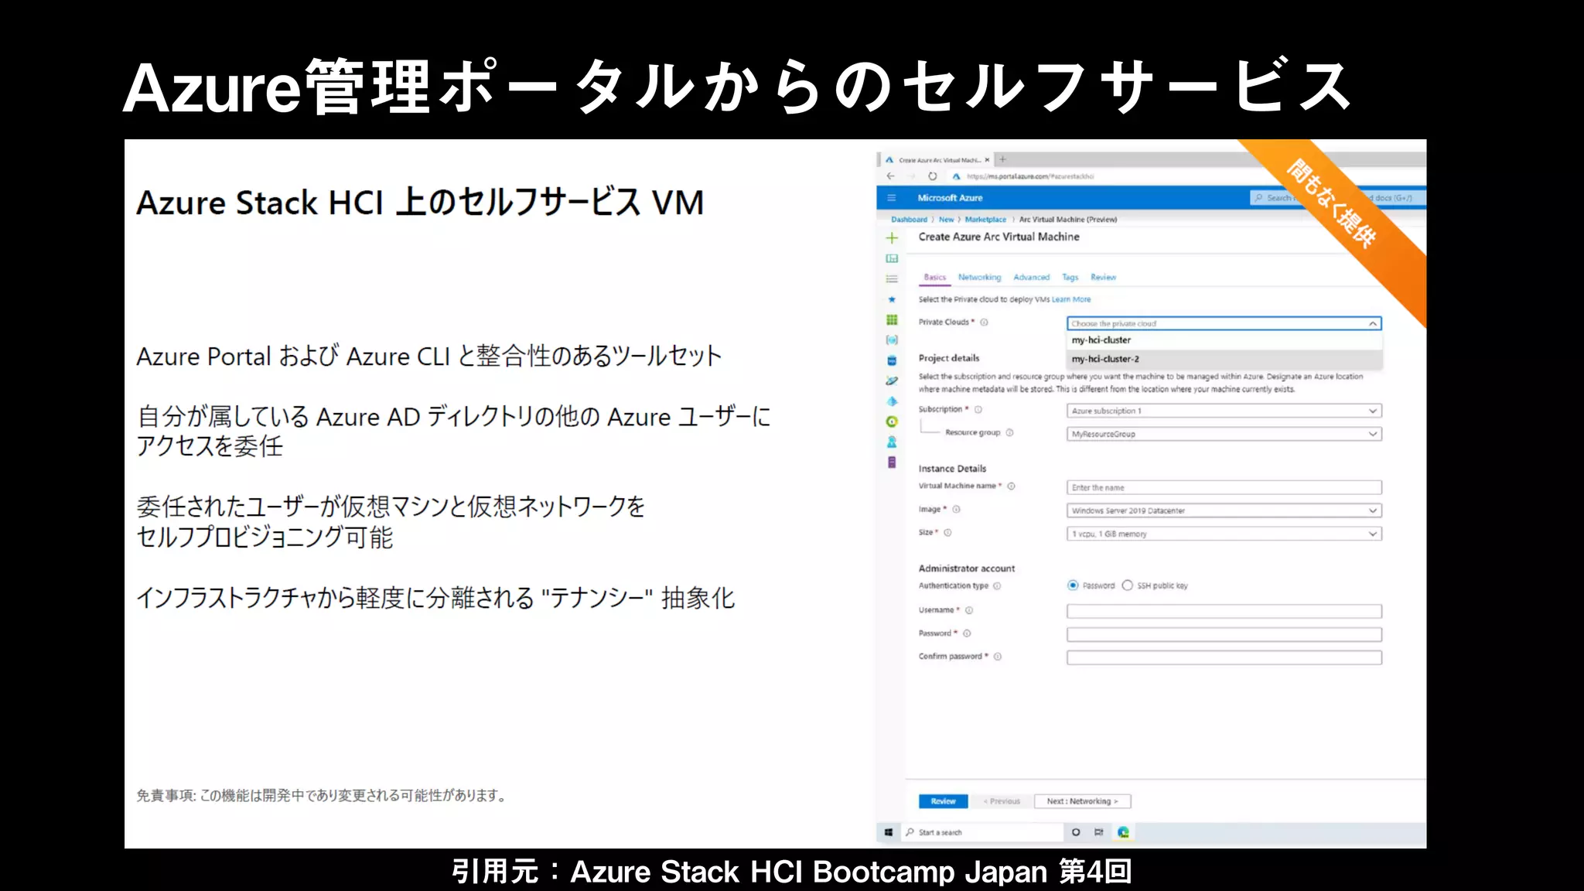Image resolution: width=1584 pixels, height=891 pixels.
Task: Open the SQL databases sidebar icon
Action: point(892,360)
